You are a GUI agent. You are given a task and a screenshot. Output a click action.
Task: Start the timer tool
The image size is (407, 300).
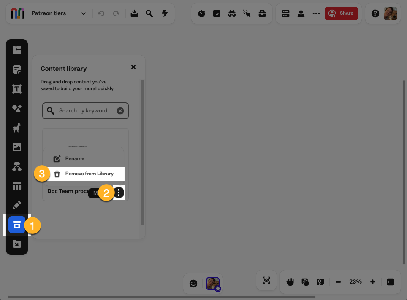[x=201, y=13]
